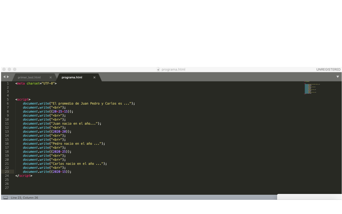Click the Line 23, Column 26 status text
The width and height of the screenshot is (342, 214).
(24, 198)
